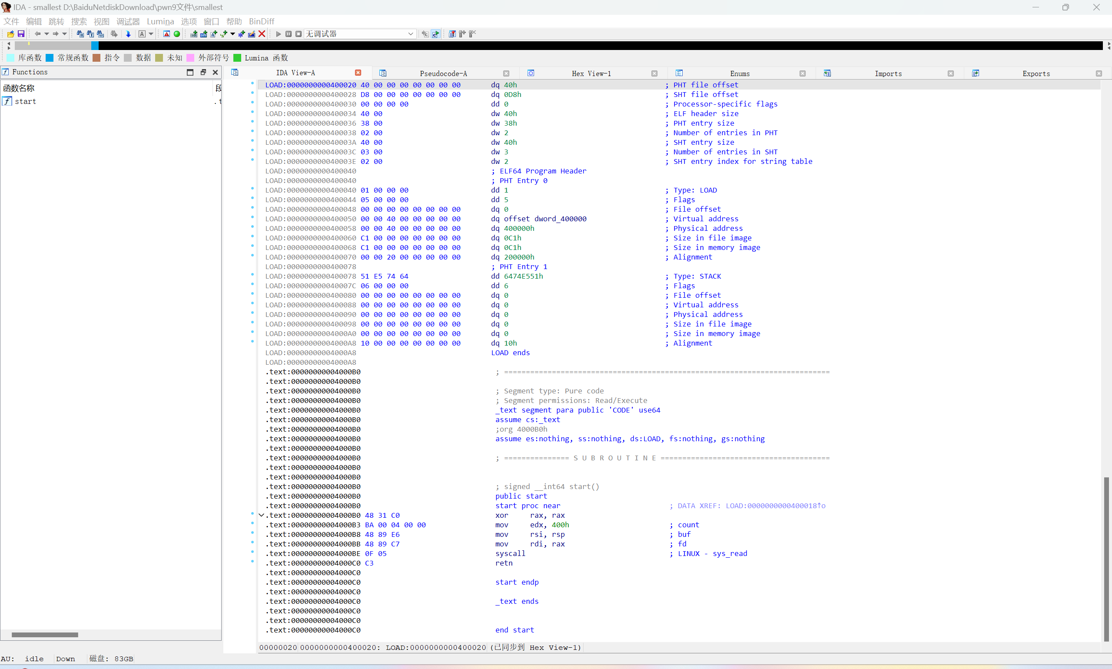Collapse the start function fold arrow
Image resolution: width=1112 pixels, height=669 pixels.
pos(261,515)
